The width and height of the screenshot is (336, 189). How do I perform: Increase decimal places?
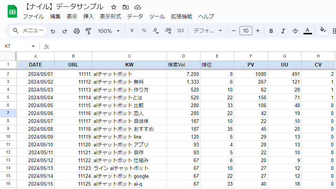168,31
